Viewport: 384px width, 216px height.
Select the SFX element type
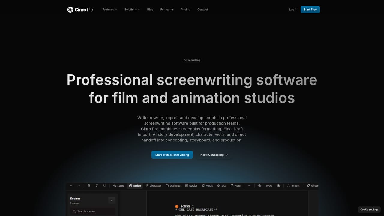coord(222,186)
